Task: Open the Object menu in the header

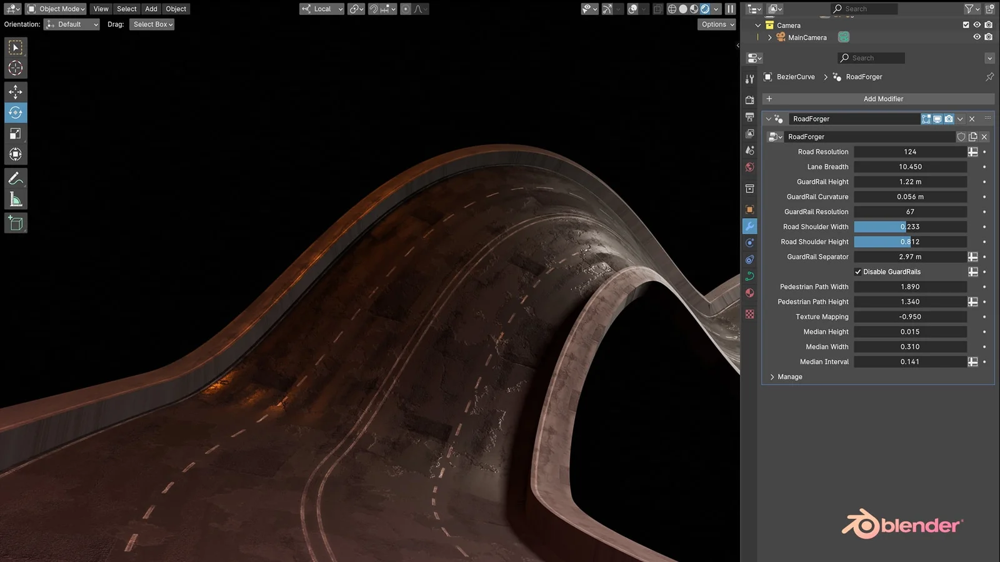Action: (x=176, y=9)
